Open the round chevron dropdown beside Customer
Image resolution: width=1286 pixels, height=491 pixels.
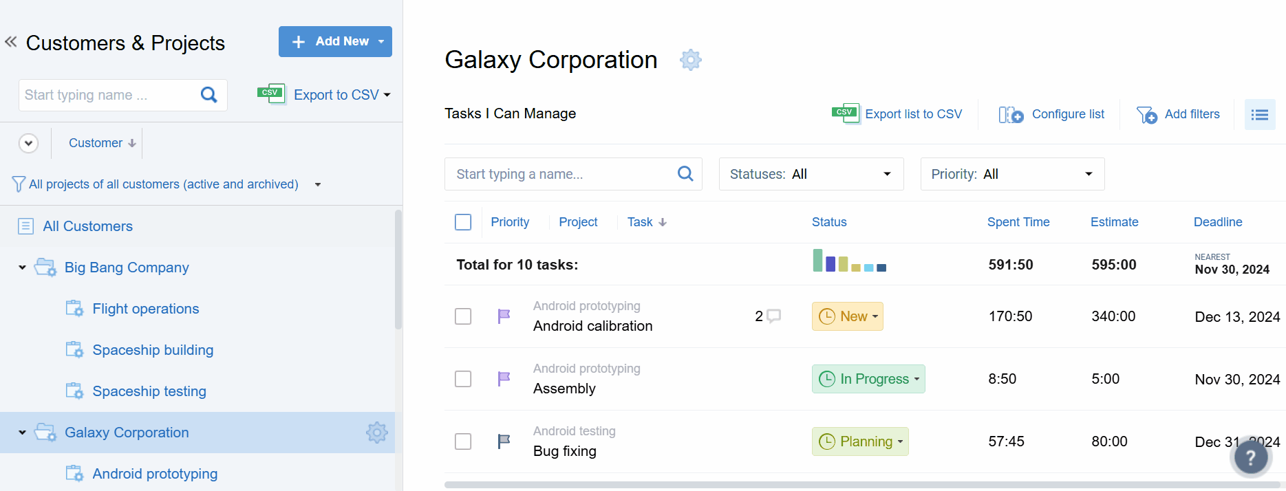[28, 144]
